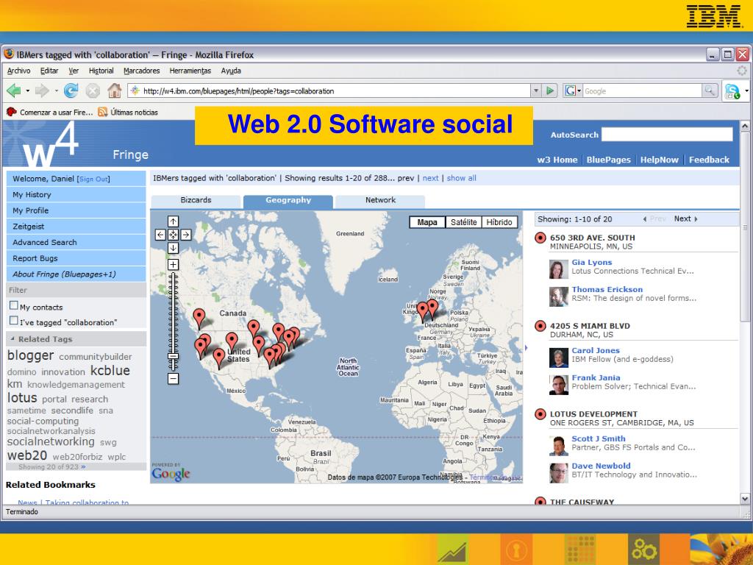
Task: Click the Google search box in toolbar
Action: [643, 90]
